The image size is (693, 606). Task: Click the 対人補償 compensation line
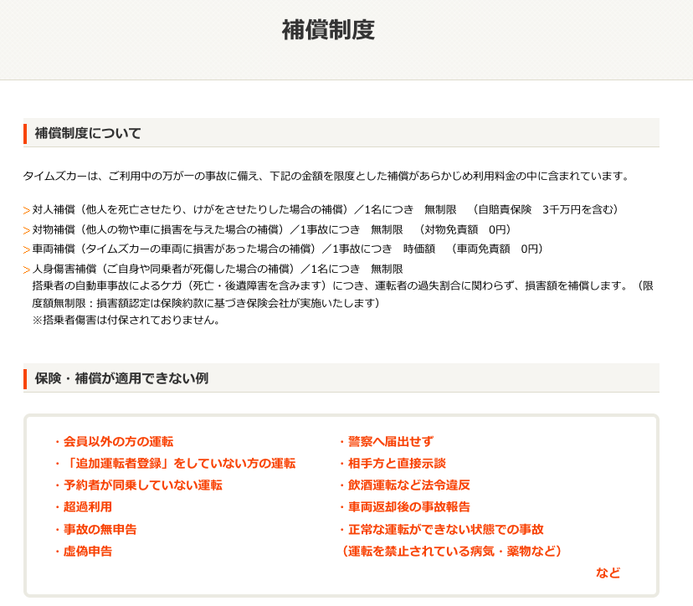click(326, 209)
